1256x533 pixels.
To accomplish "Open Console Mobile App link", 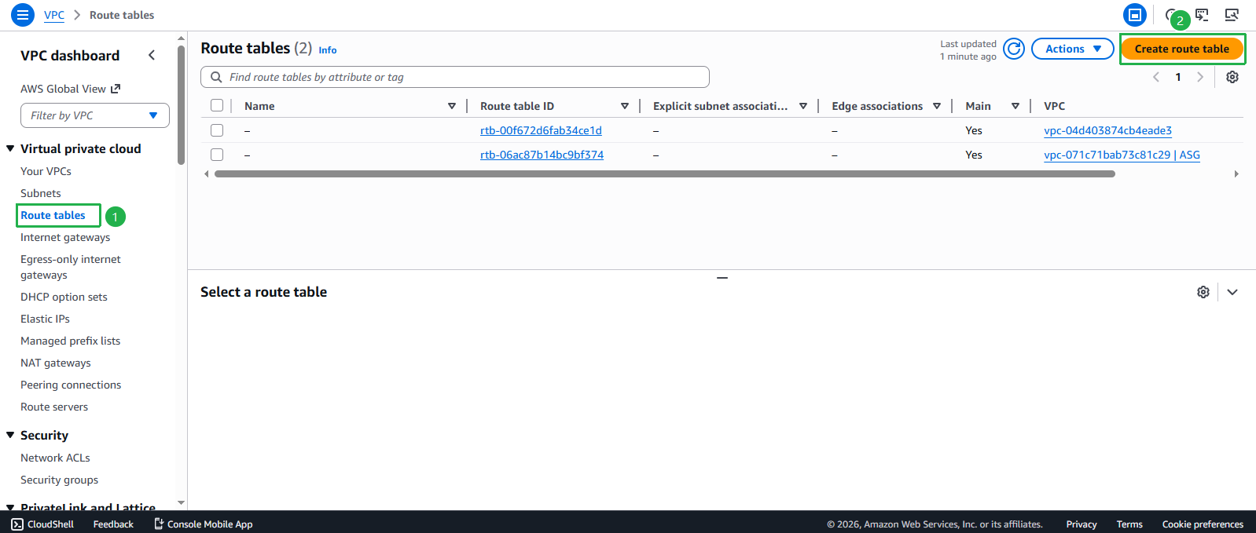I will [204, 524].
